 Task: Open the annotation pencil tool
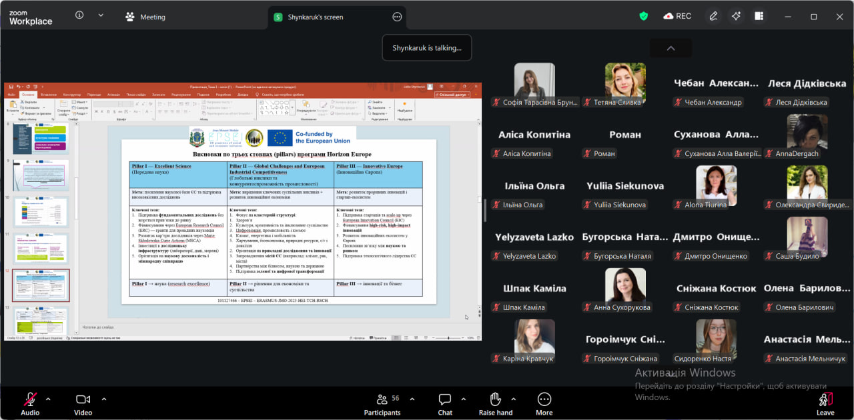[713, 16]
